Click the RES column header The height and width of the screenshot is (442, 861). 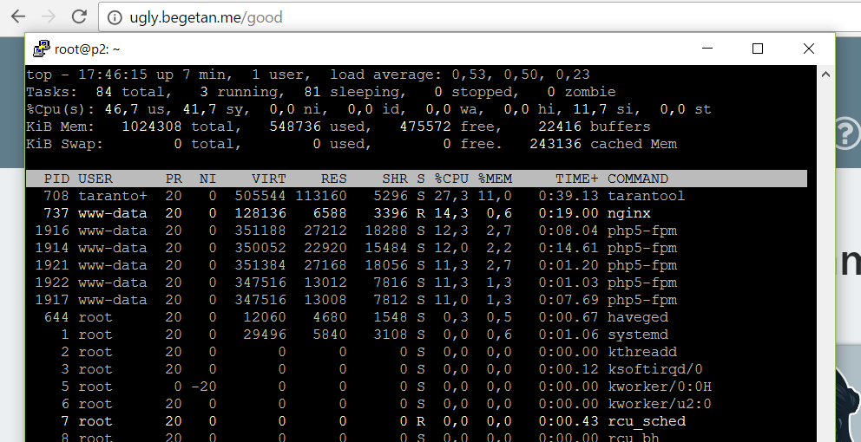[334, 179]
